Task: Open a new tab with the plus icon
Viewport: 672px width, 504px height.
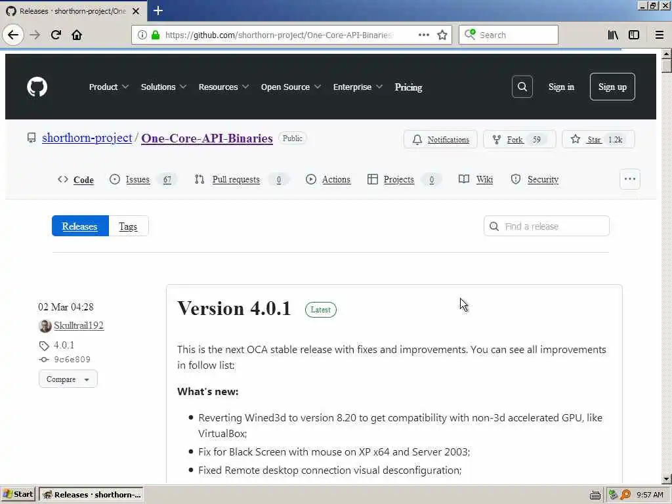Action: coord(157,10)
